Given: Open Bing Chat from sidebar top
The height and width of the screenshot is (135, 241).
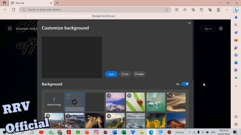Looking at the screenshot, I should coord(236,10).
